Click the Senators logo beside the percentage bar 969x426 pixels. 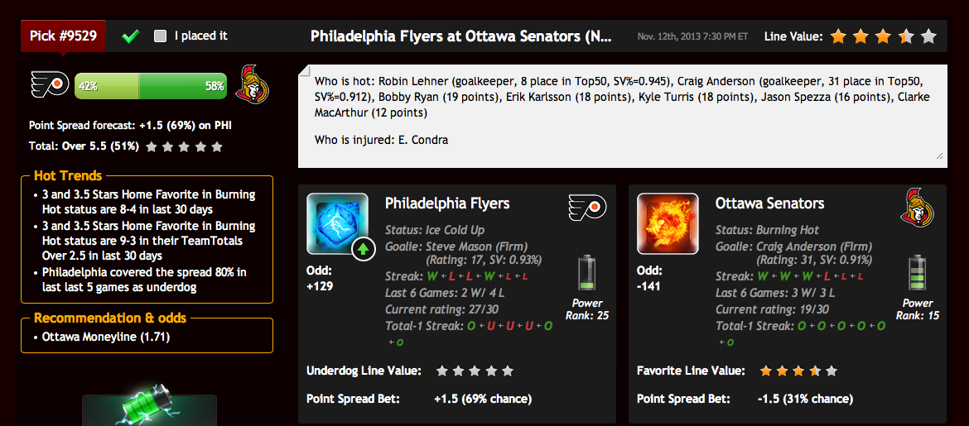(252, 83)
